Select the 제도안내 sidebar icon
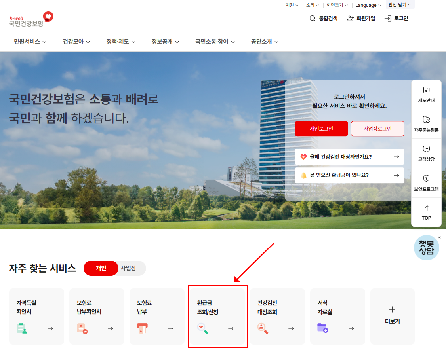This screenshot has height=349, width=446. [x=426, y=94]
